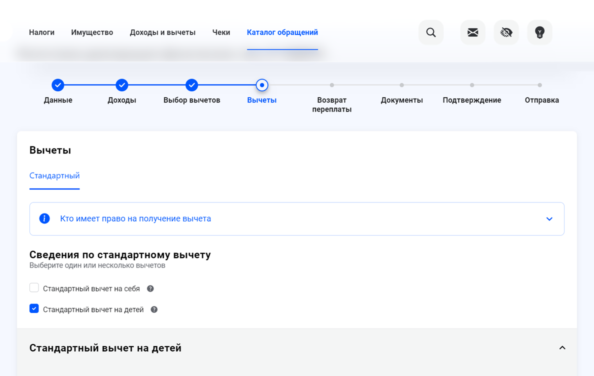Jump to the "Отправка" step dot
The height and width of the screenshot is (376, 594).
click(540, 85)
